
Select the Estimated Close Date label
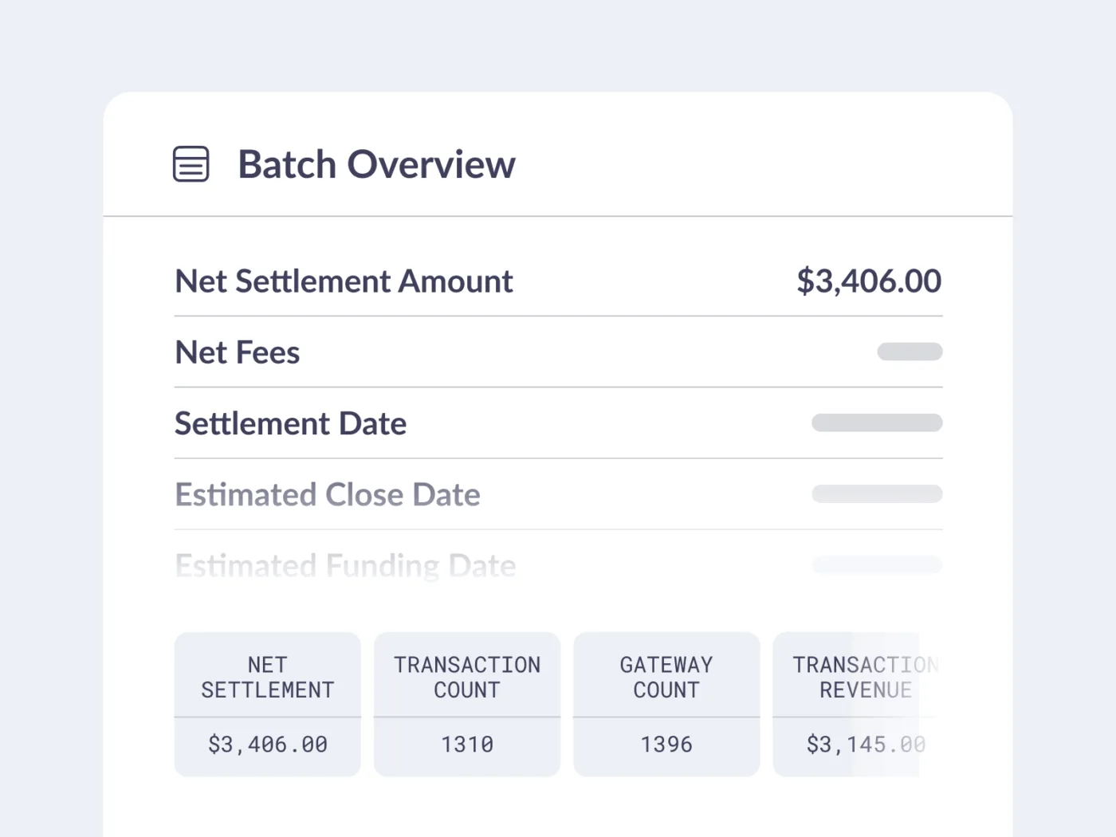point(328,494)
